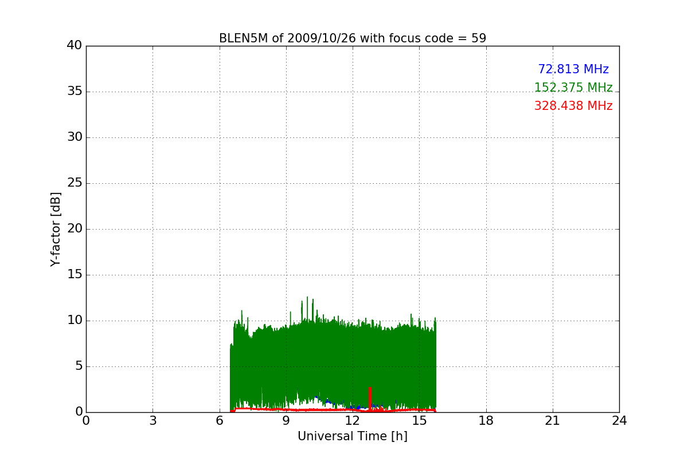This screenshot has width=688, height=458.
Task: Click the plot title BLEN5M of 2009/10/26
Action: [x=353, y=38]
